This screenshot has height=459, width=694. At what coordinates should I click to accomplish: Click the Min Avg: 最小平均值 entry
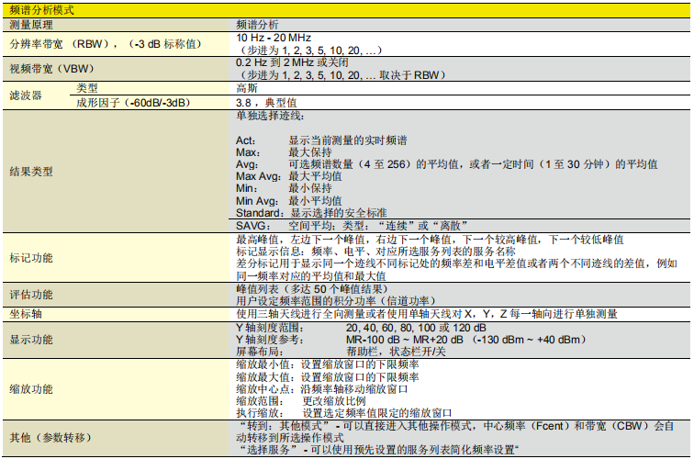(x=288, y=200)
